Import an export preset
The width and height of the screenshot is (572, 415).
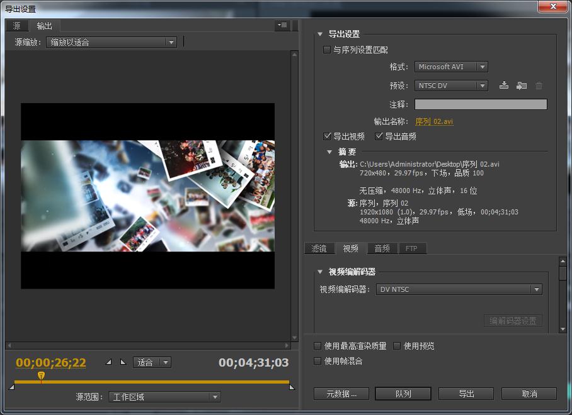coord(522,86)
